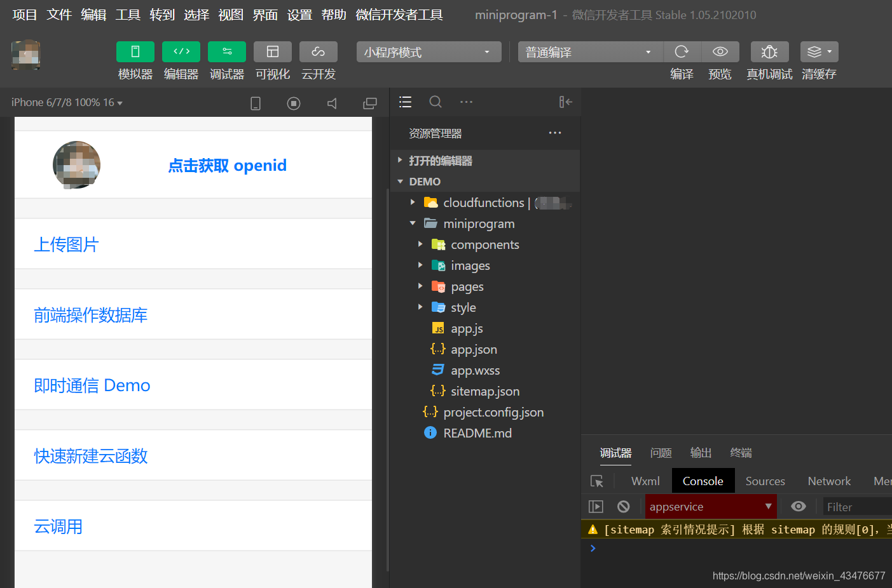Viewport: 892px width, 588px height.
Task: Expand the style folder
Action: [484, 307]
